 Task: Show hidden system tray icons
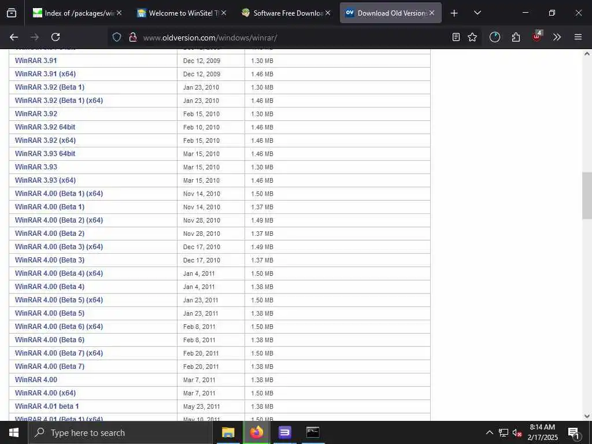point(489,432)
